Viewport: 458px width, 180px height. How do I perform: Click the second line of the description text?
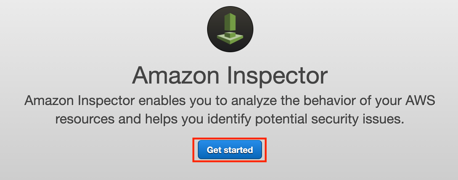230,119
